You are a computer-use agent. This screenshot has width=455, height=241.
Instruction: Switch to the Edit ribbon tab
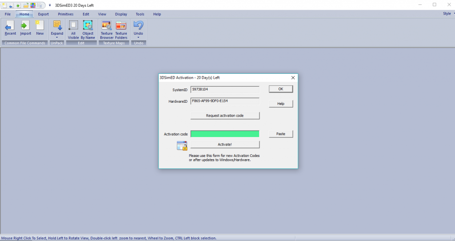(86, 14)
